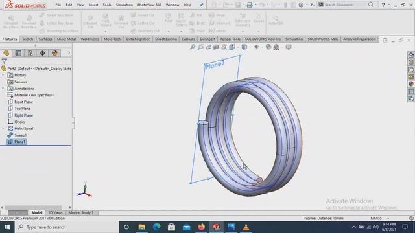The height and width of the screenshot is (233, 415).
Task: Switch to the Surfaces tab
Action: pos(45,39)
